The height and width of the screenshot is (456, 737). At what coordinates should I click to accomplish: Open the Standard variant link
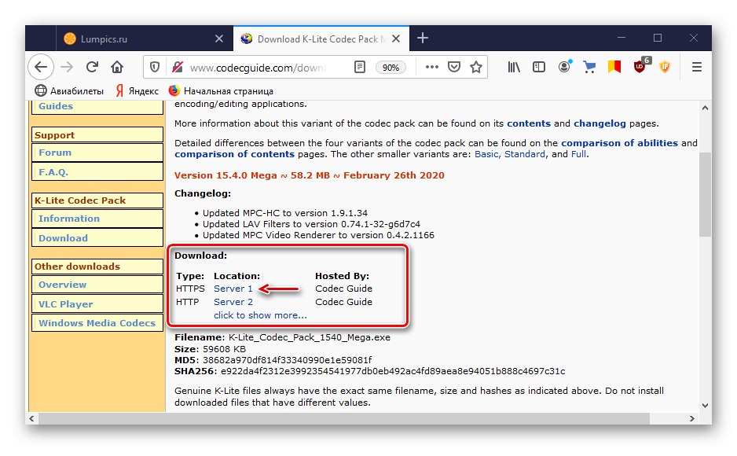pos(525,154)
